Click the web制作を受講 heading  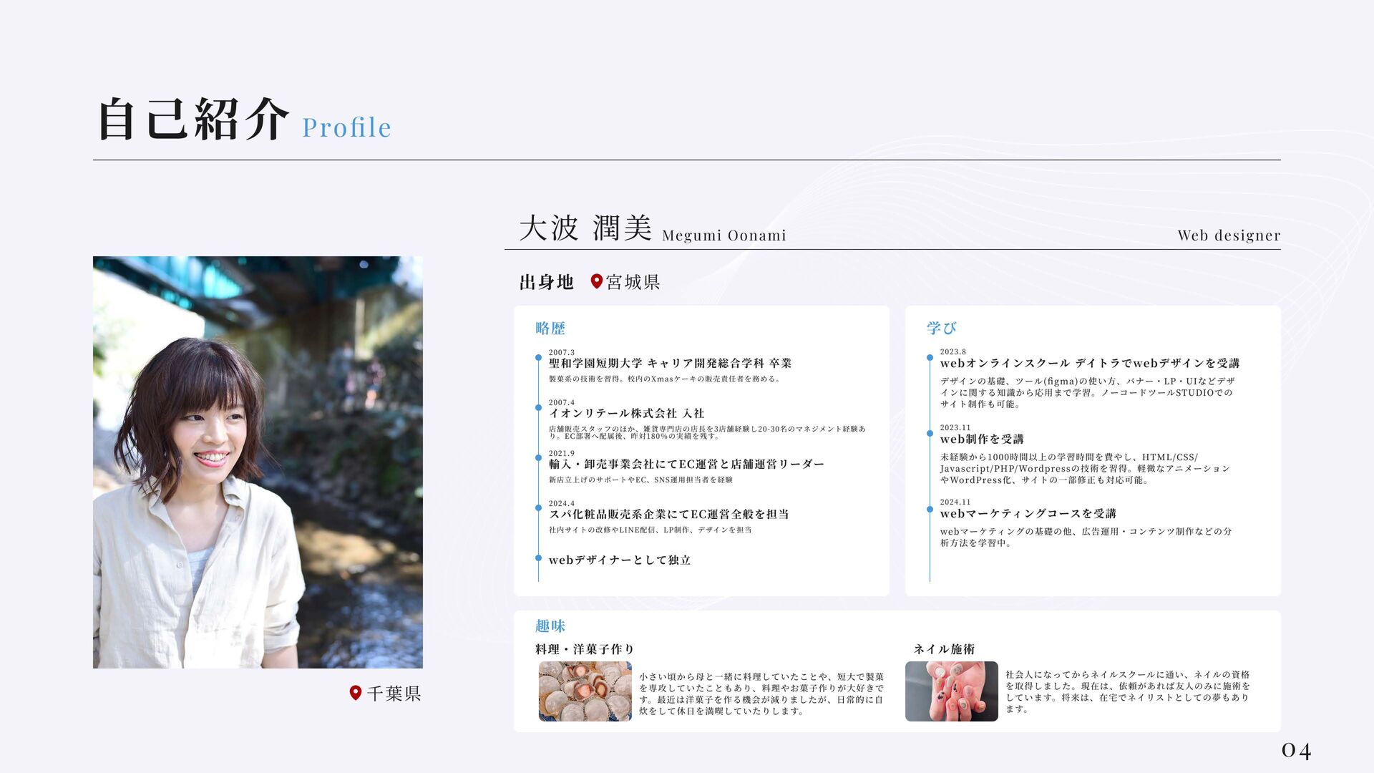(x=982, y=439)
